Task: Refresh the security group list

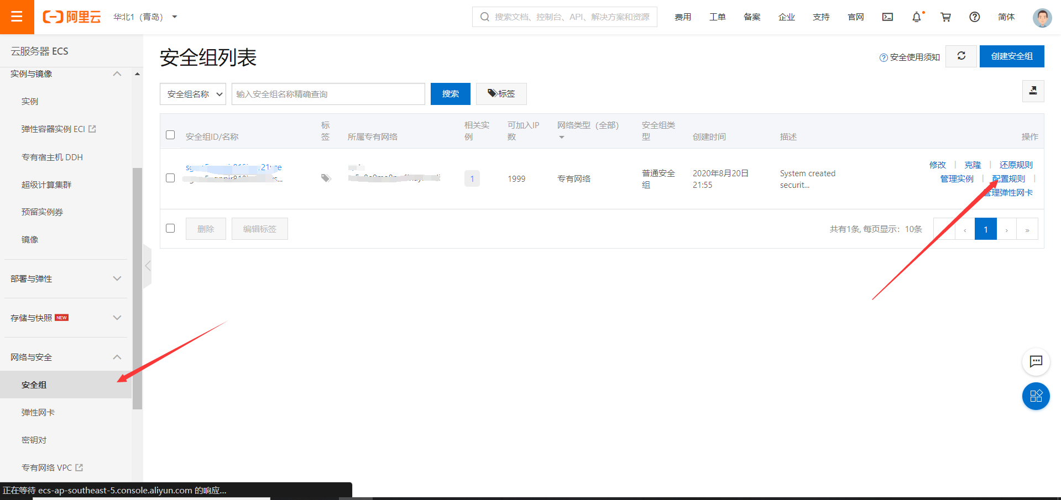Action: click(x=961, y=56)
